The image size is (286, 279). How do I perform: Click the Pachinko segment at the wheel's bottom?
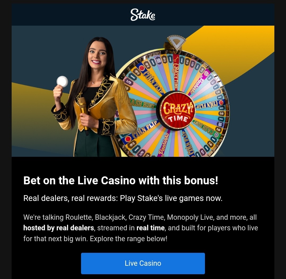click(164, 144)
